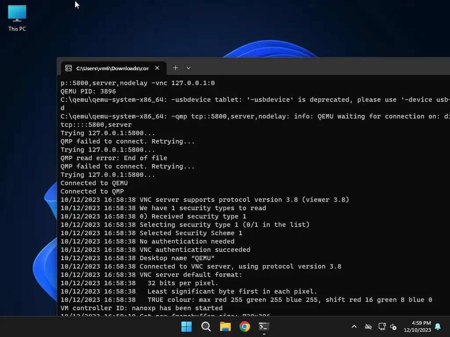The height and width of the screenshot is (337, 450).
Task: Click the OneDrive cloud tray icon
Action: click(x=368, y=326)
